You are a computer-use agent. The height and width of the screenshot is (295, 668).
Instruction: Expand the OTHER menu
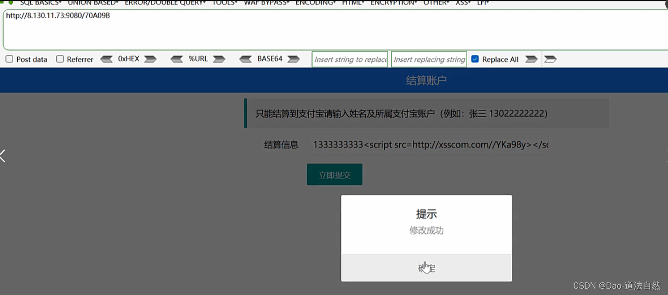click(436, 3)
